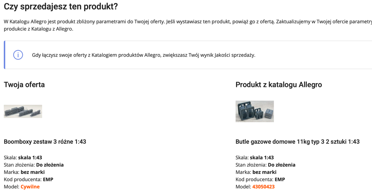The width and height of the screenshot is (372, 194).
Task: Click the orange "Cywilne" model link
Action: pos(30,187)
